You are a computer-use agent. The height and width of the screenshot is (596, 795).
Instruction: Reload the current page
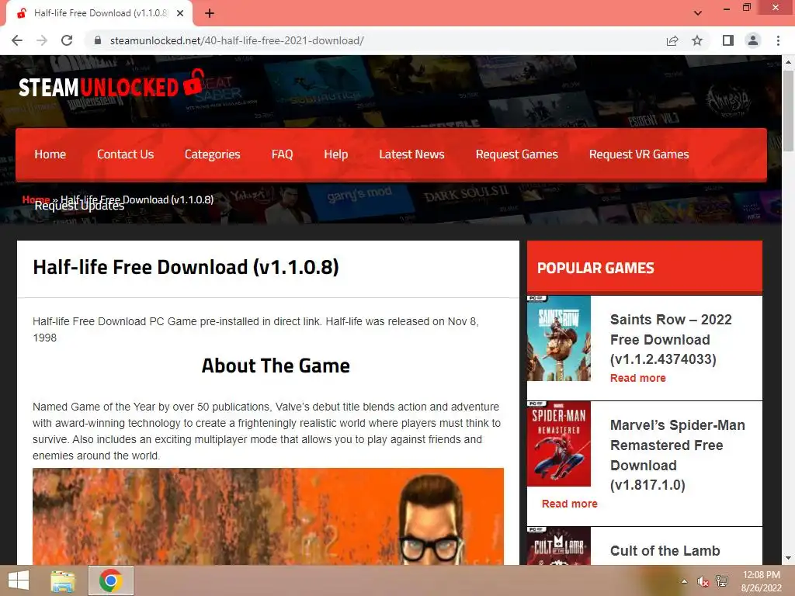67,40
